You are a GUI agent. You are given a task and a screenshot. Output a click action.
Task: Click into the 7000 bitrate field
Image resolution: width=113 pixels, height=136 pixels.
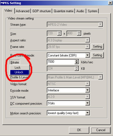[61, 62]
